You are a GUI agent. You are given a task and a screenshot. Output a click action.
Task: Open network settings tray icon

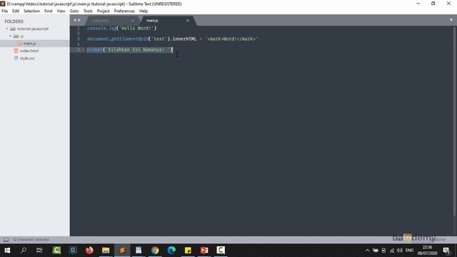392,251
